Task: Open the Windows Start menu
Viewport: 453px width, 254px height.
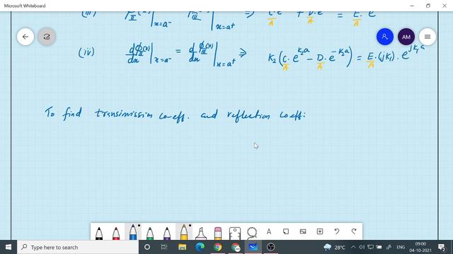Action: click(8, 247)
